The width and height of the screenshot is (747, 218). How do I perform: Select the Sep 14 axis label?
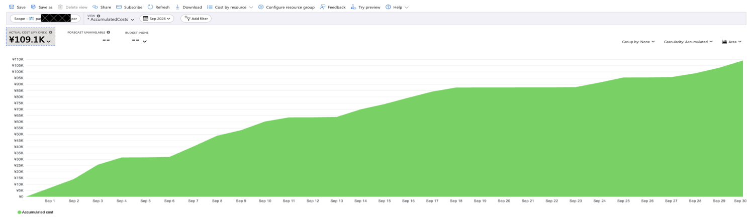[360, 201]
